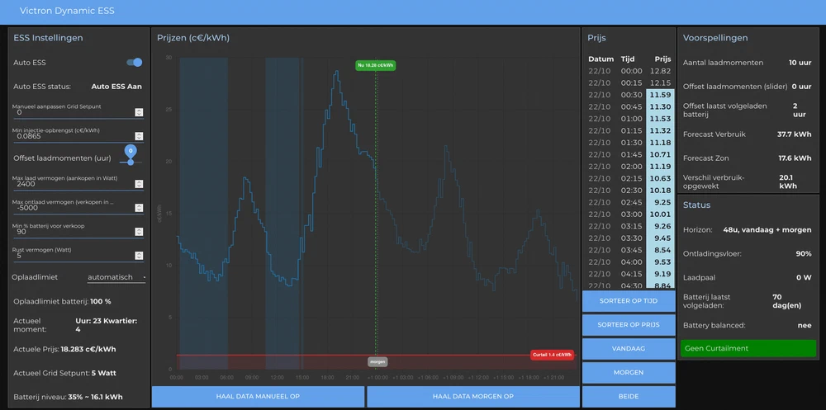
Task: Click the Actueel Grid Setpunt 5 Watt text
Action: click(x=64, y=373)
